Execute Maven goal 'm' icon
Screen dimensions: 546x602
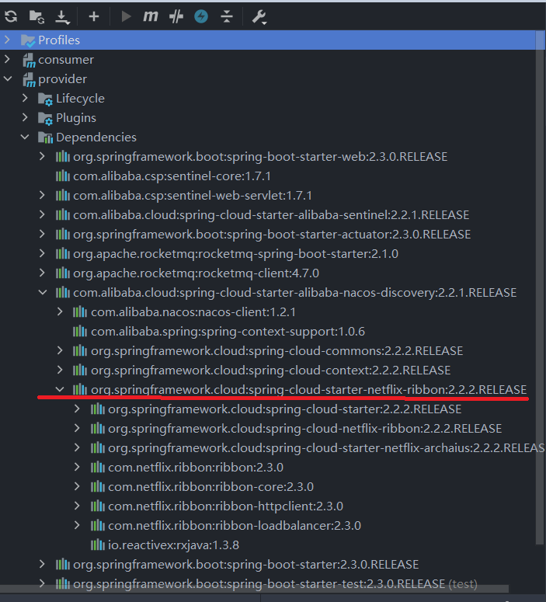(x=150, y=16)
